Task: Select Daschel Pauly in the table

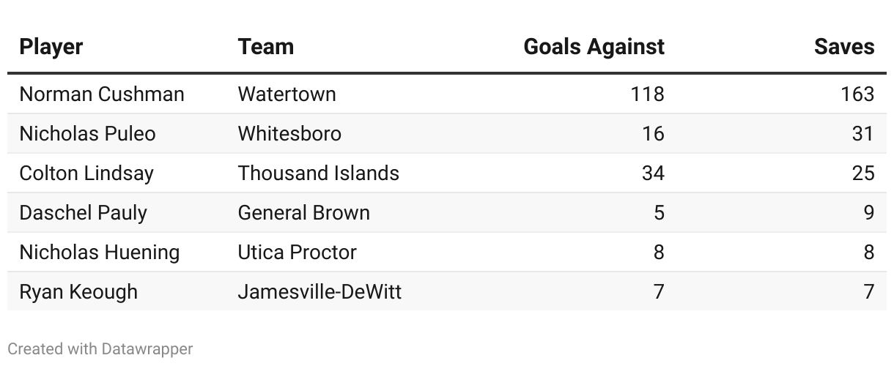Action: click(84, 213)
